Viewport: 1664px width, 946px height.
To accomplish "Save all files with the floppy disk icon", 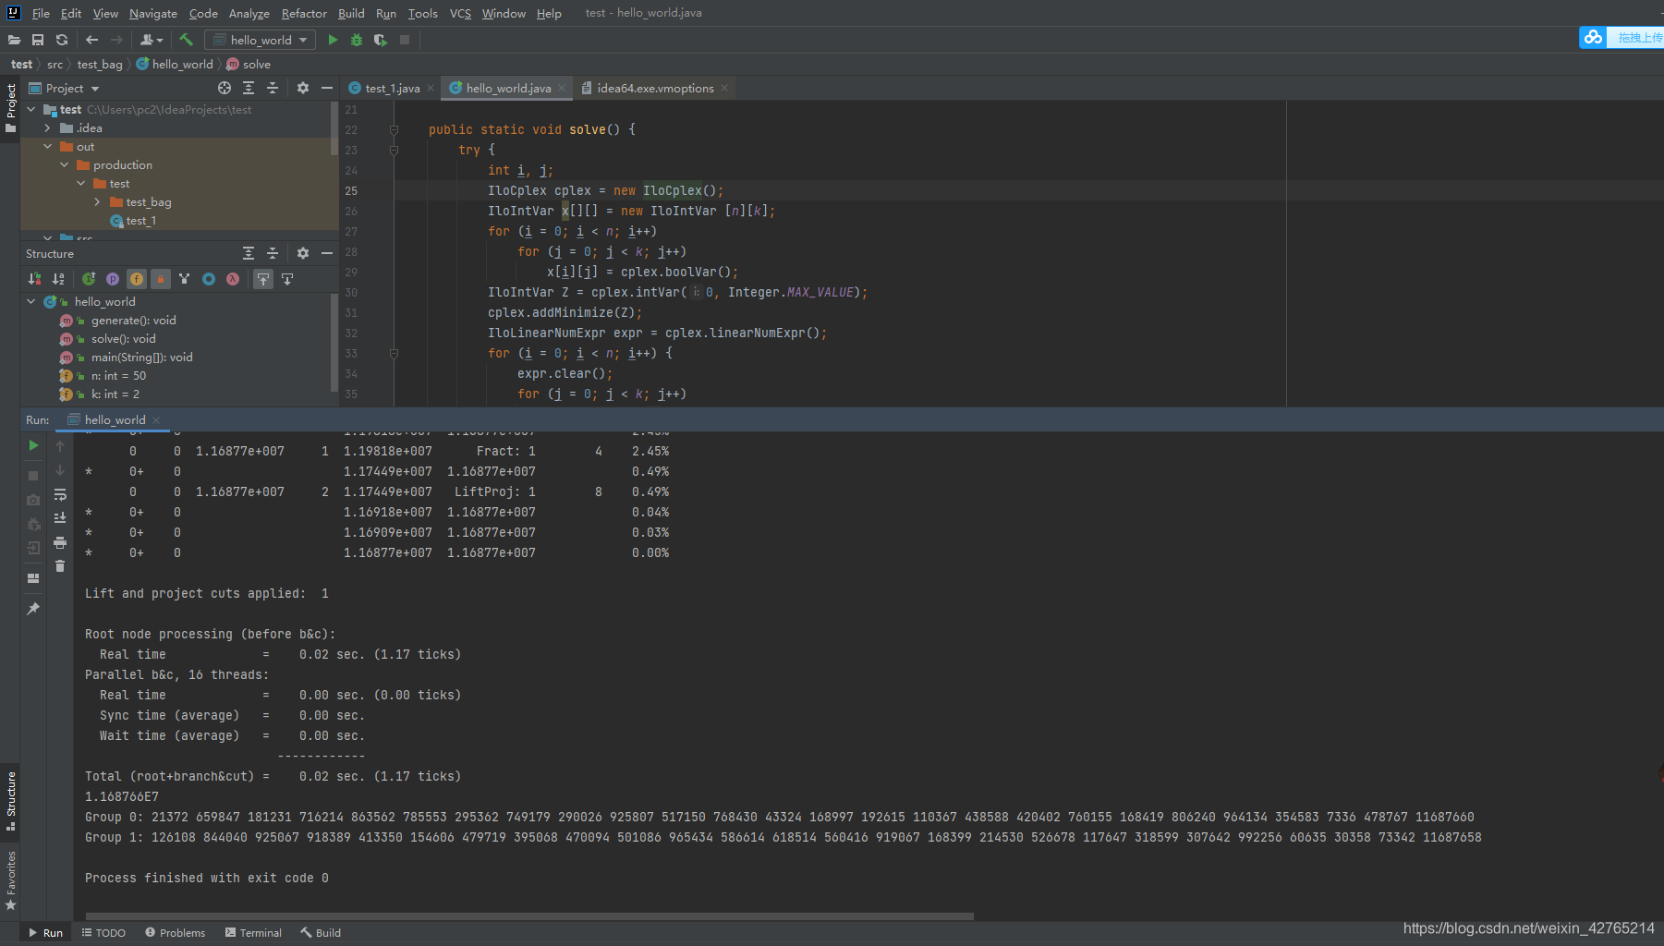I will pos(38,40).
